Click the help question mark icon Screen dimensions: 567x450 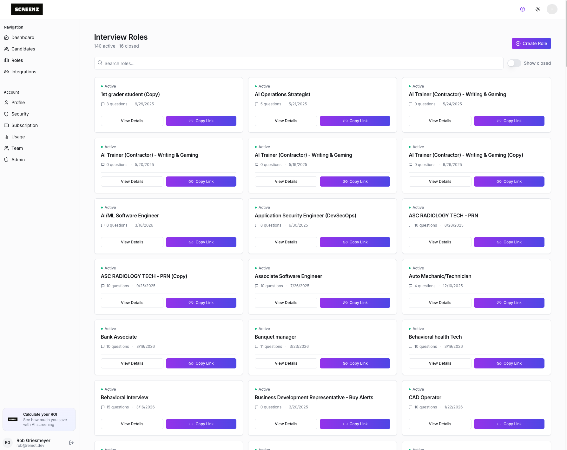[x=523, y=9]
